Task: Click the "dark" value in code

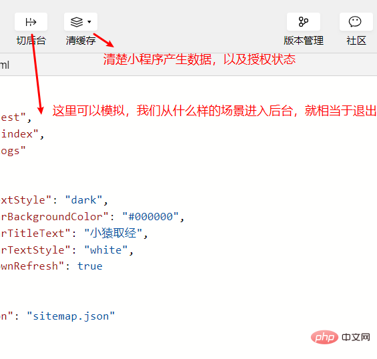Action: tap(83, 200)
